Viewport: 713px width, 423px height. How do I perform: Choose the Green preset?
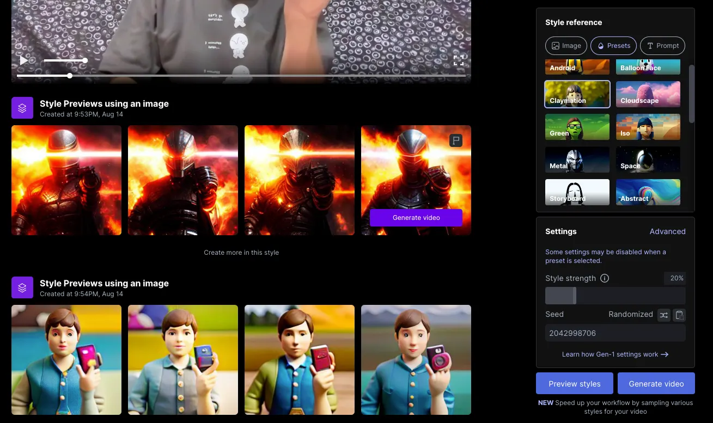(x=577, y=127)
